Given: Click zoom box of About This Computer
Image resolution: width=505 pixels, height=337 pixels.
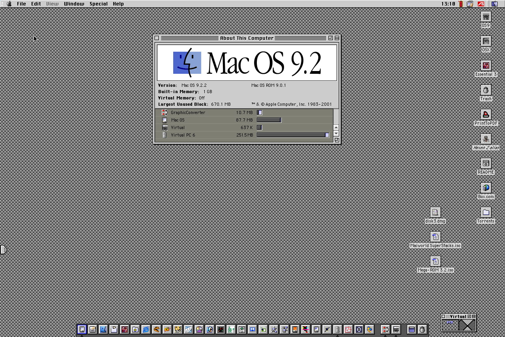Looking at the screenshot, I should click(x=330, y=38).
